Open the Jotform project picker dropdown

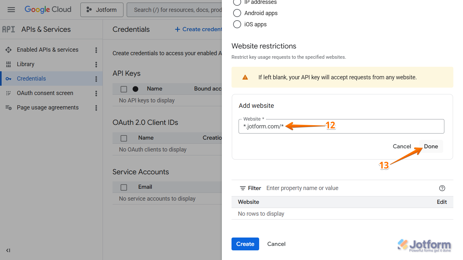point(102,10)
